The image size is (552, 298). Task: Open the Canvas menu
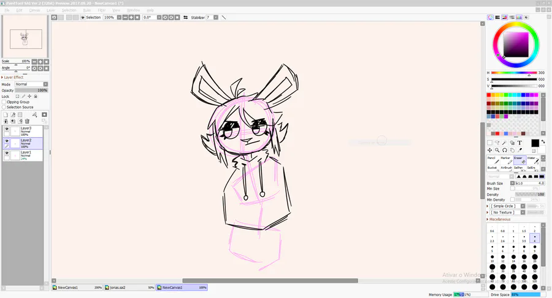34,10
